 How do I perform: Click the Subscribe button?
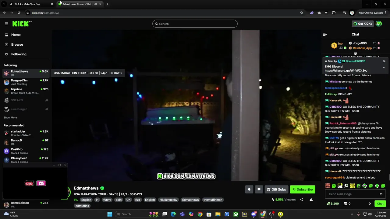[x=303, y=189]
